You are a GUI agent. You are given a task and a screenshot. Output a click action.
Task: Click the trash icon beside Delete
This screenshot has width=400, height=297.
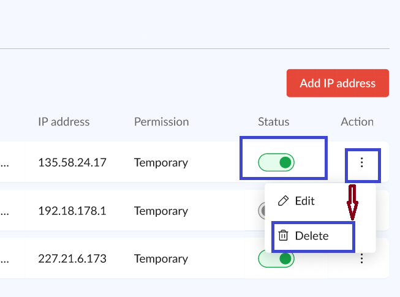pos(283,236)
